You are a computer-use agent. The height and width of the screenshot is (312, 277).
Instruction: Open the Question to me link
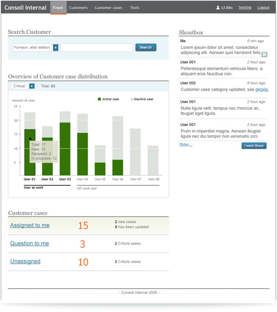coord(30,243)
